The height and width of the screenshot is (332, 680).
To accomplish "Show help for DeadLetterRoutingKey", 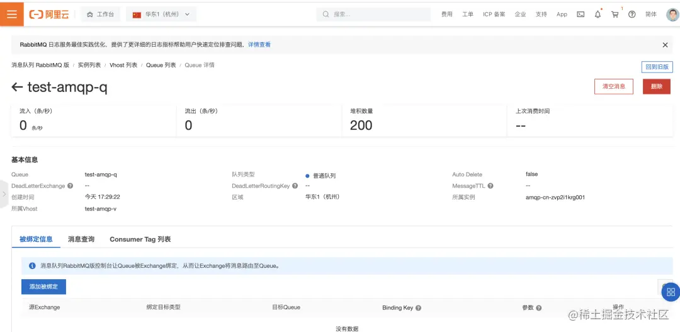I will (295, 186).
